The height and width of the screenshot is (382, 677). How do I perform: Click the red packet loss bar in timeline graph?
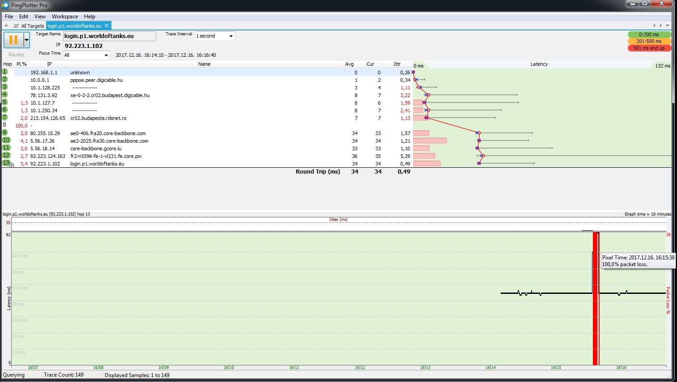(x=596, y=298)
